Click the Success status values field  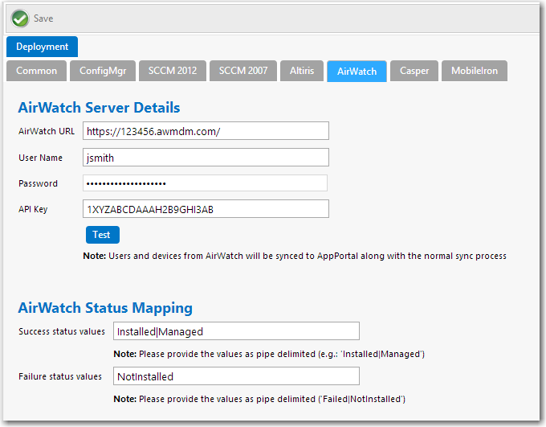(235, 331)
